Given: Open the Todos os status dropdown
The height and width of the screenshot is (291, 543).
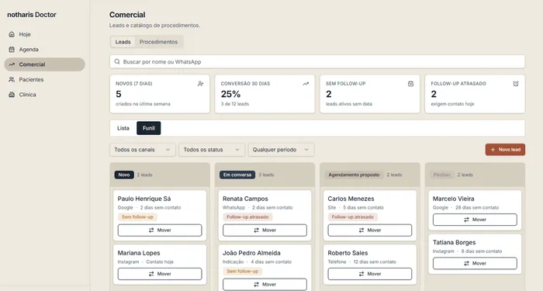Looking at the screenshot, I should [212, 150].
